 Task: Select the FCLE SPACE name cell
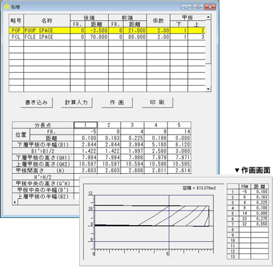(47, 37)
